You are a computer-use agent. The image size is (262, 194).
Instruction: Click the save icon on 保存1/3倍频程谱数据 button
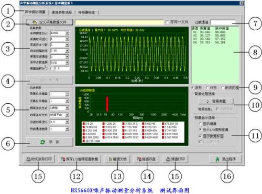(x=63, y=159)
